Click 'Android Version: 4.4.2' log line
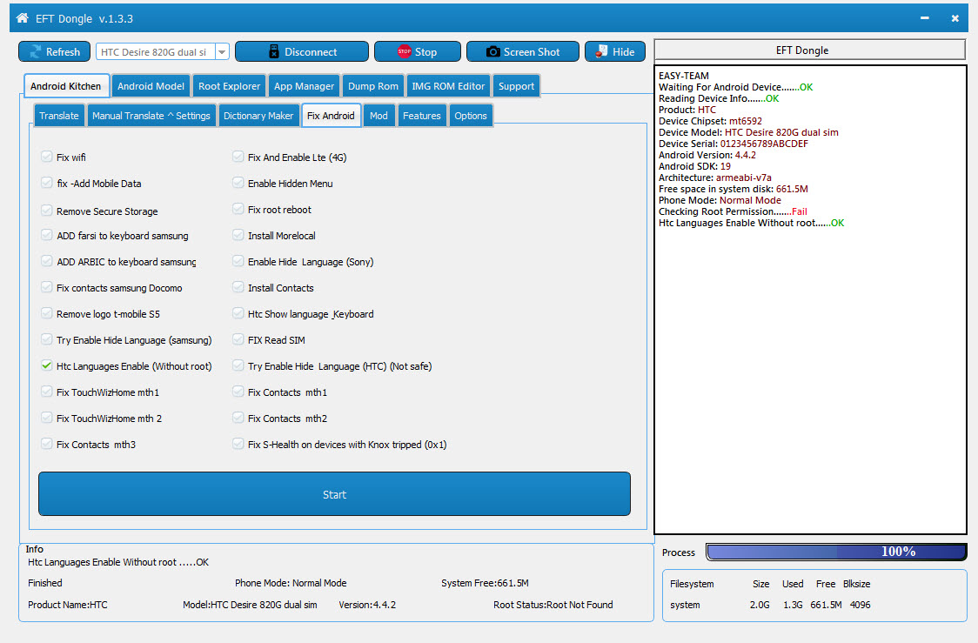This screenshot has height=643, width=978. [707, 155]
